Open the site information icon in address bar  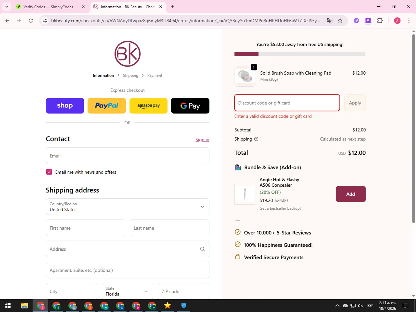(x=45, y=21)
